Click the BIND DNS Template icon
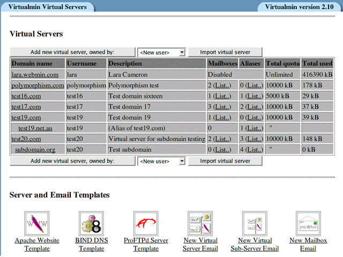 coord(91,223)
